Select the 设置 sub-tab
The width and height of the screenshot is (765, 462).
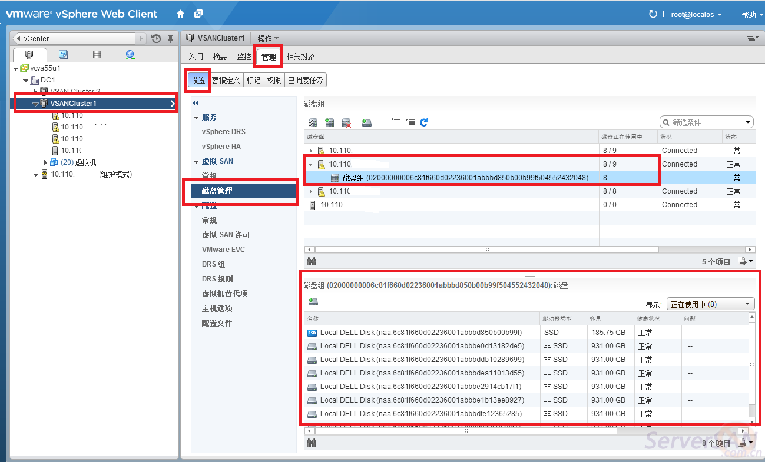pos(198,80)
